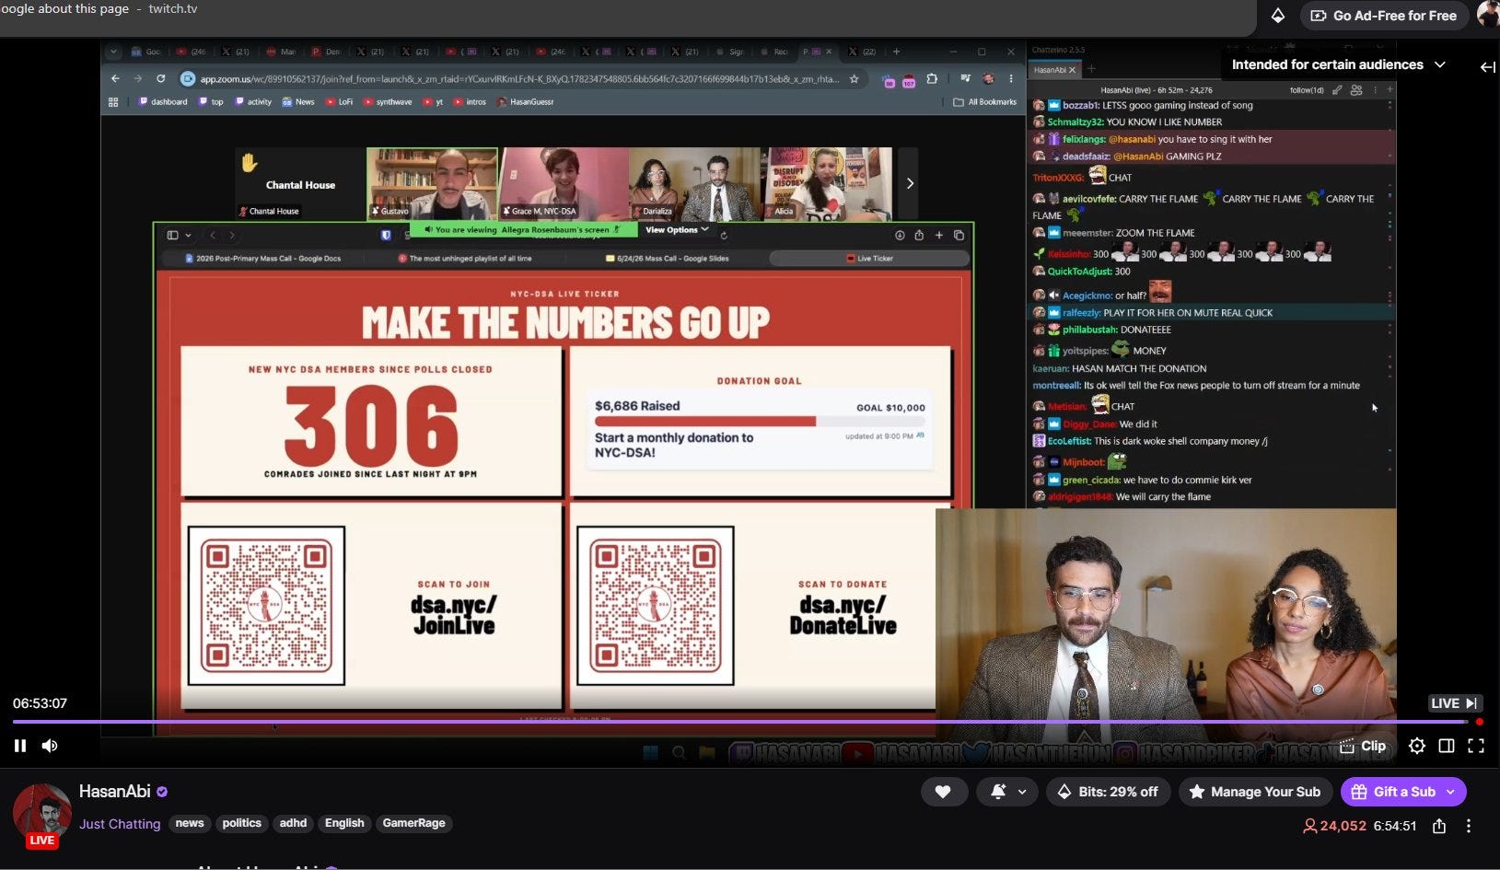This screenshot has width=1500, height=870.
Task: Click the Gift a Sub button
Action: [1392, 792]
